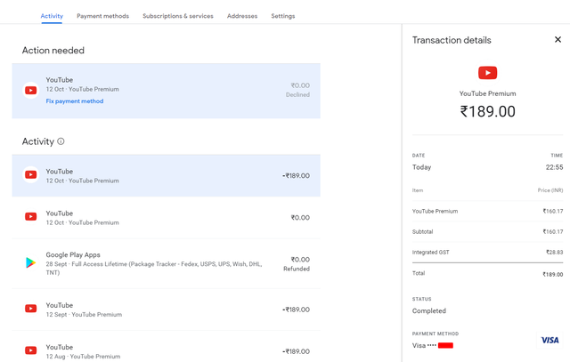
Task: Click the Visa card logo
Action: [550, 341]
